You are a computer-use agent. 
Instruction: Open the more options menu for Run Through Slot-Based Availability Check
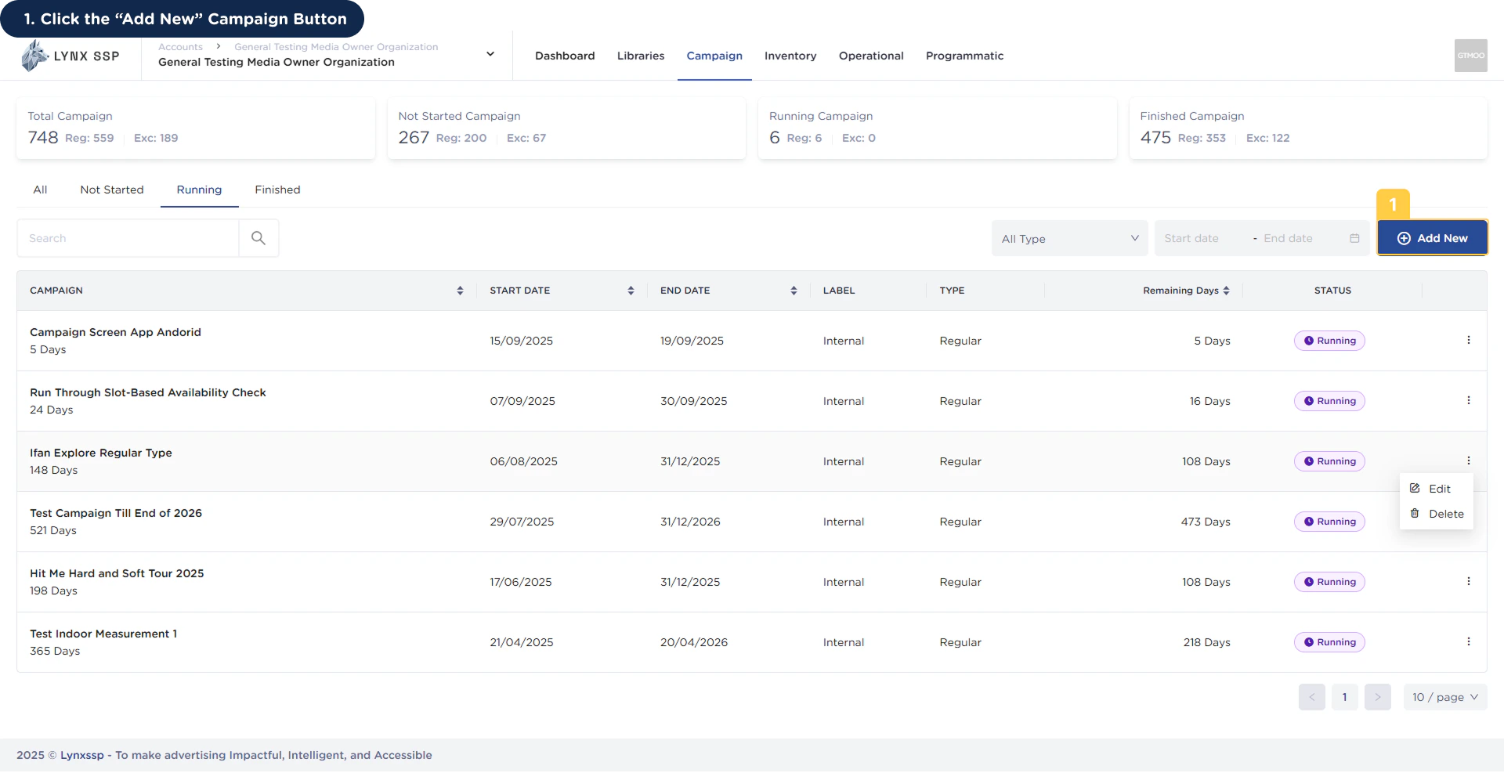[x=1468, y=400]
